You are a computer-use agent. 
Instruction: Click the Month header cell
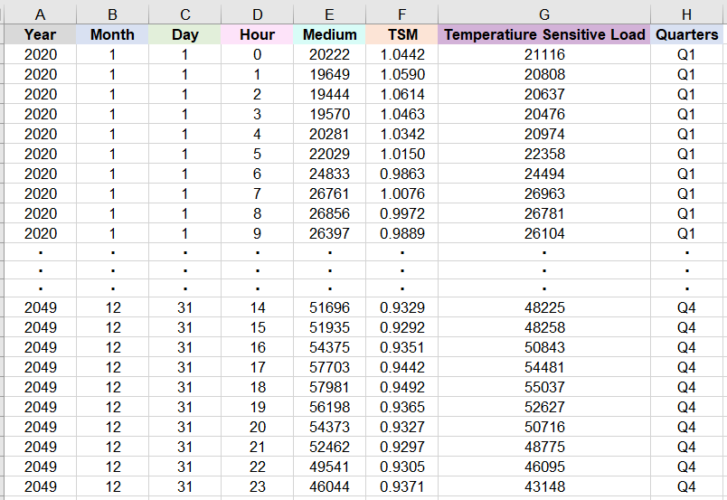(112, 34)
